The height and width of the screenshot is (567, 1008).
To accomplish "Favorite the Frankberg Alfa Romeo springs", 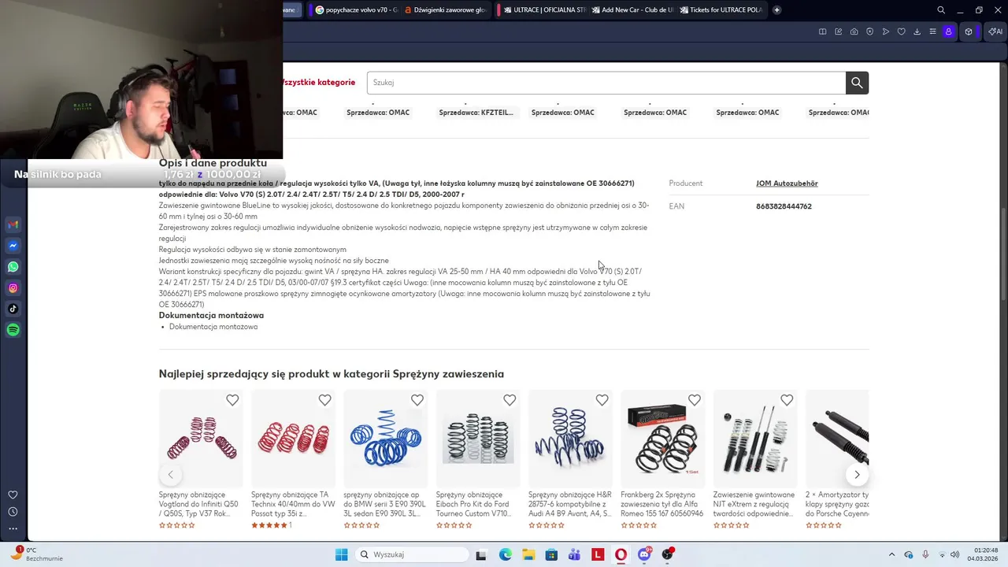I will pyautogui.click(x=695, y=400).
